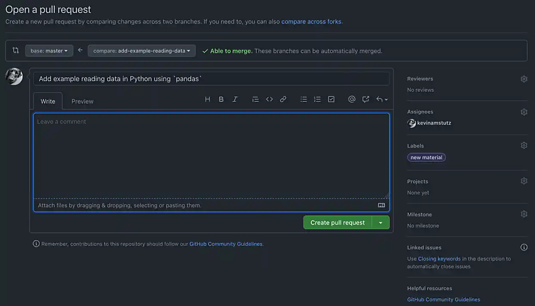Toggle bold formatting in the comment toolbar

pos(221,99)
